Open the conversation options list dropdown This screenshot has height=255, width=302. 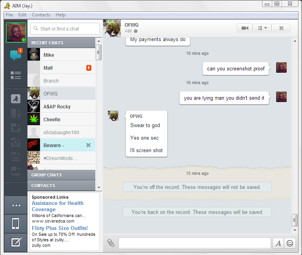click(262, 29)
